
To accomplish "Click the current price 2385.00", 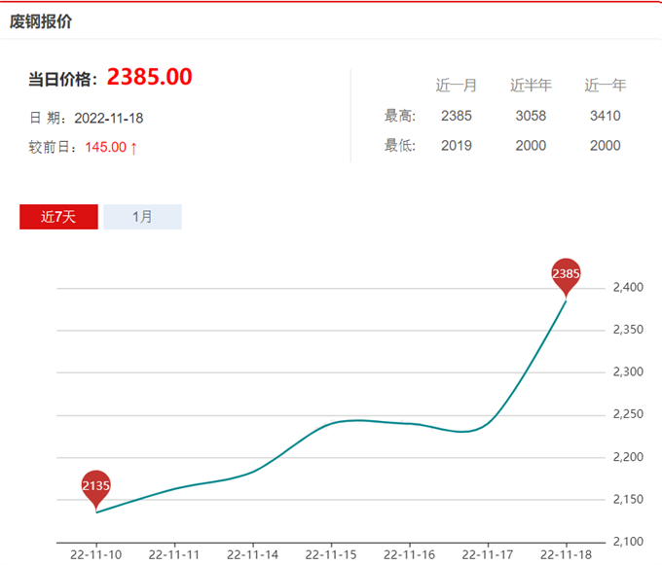I will [150, 77].
